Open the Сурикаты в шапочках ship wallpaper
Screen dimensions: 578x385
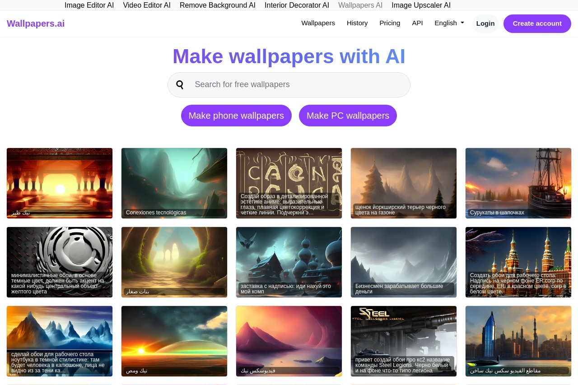[x=518, y=183]
